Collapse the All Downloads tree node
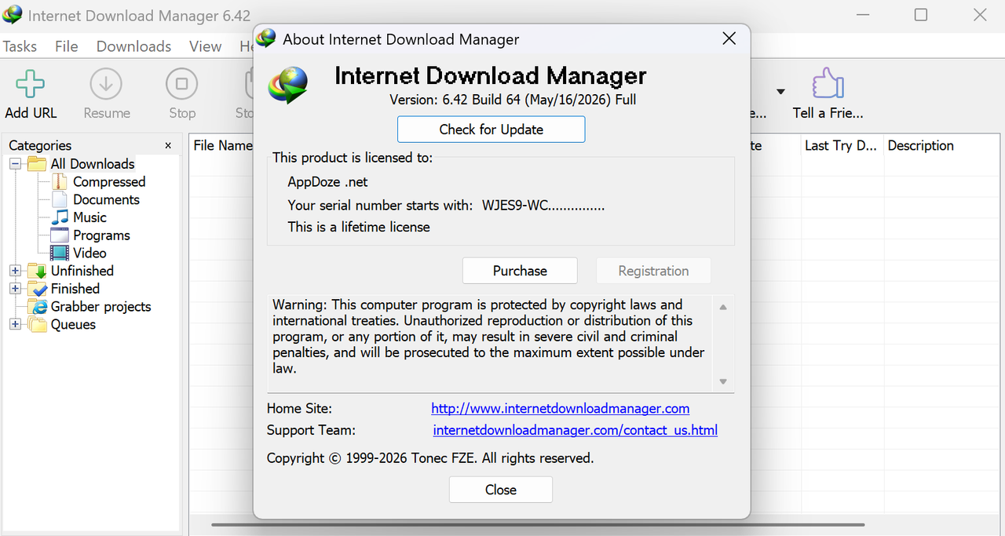Image resolution: width=1005 pixels, height=536 pixels. coord(16,163)
